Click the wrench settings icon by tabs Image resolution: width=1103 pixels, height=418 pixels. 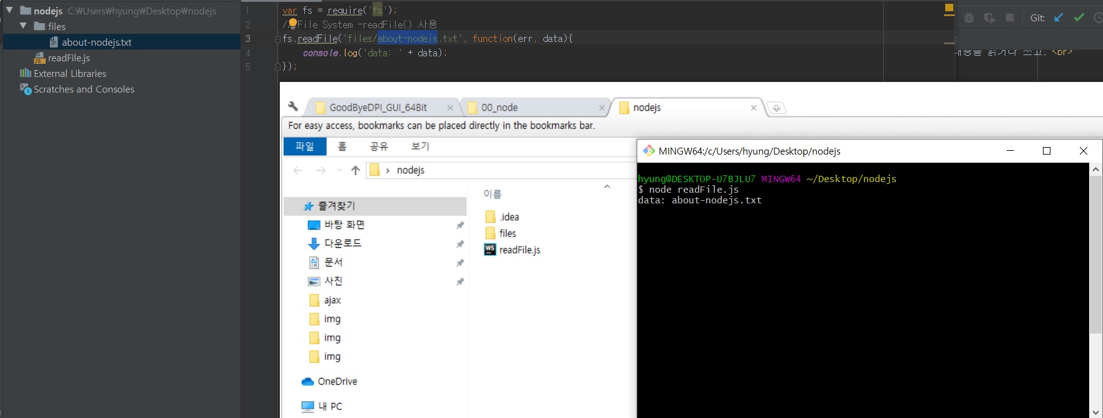click(293, 106)
